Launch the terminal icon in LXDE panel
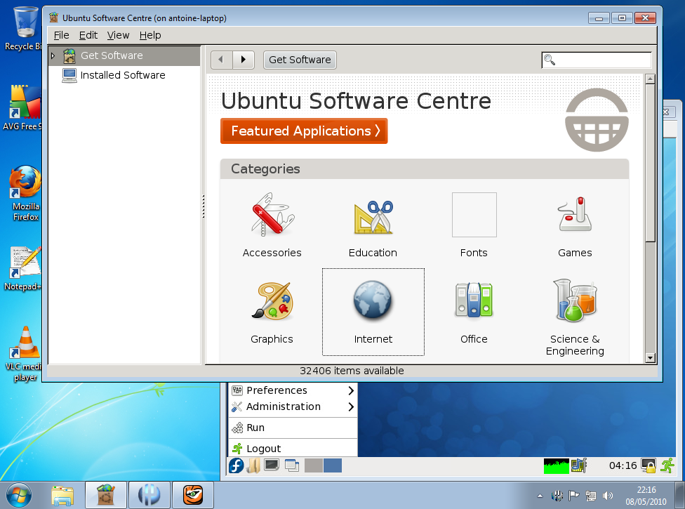The image size is (685, 509). point(272,465)
